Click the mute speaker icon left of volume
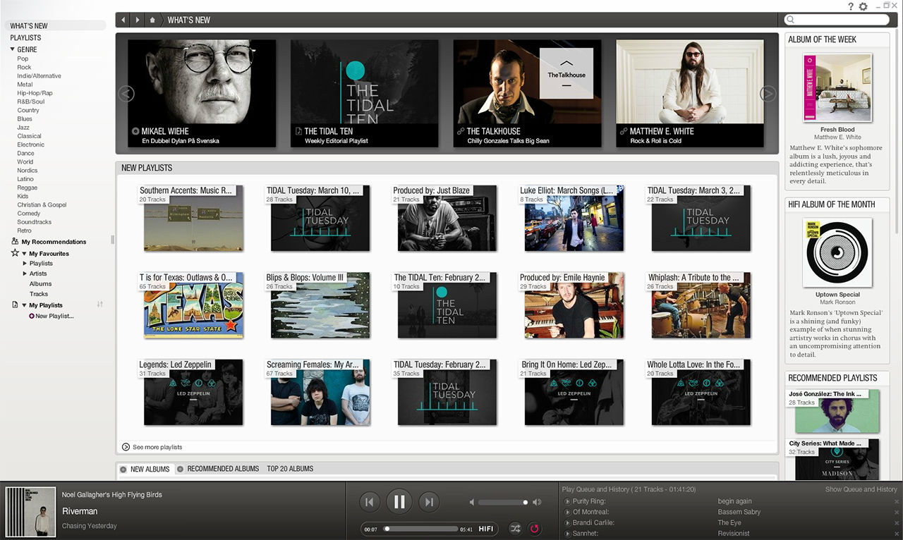Screen dimensions: 903x540 [x=472, y=502]
